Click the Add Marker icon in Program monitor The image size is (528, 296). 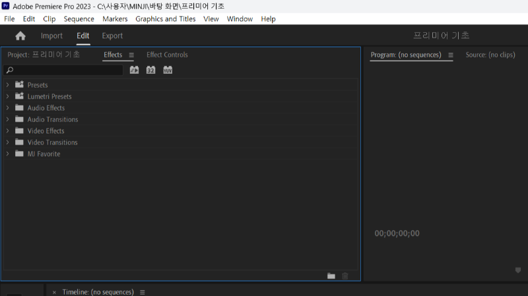(x=518, y=270)
